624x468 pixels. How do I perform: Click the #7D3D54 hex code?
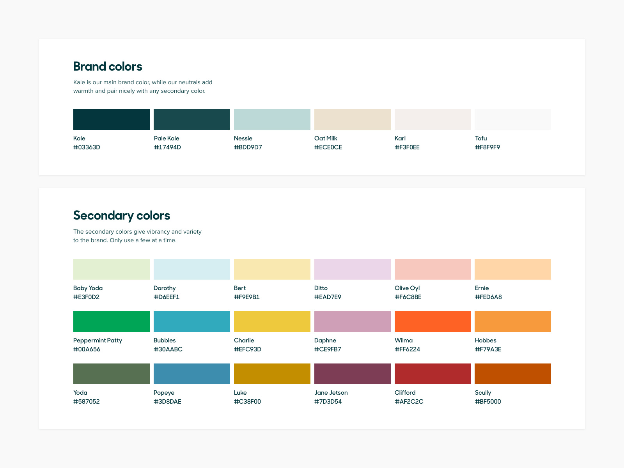click(x=328, y=402)
